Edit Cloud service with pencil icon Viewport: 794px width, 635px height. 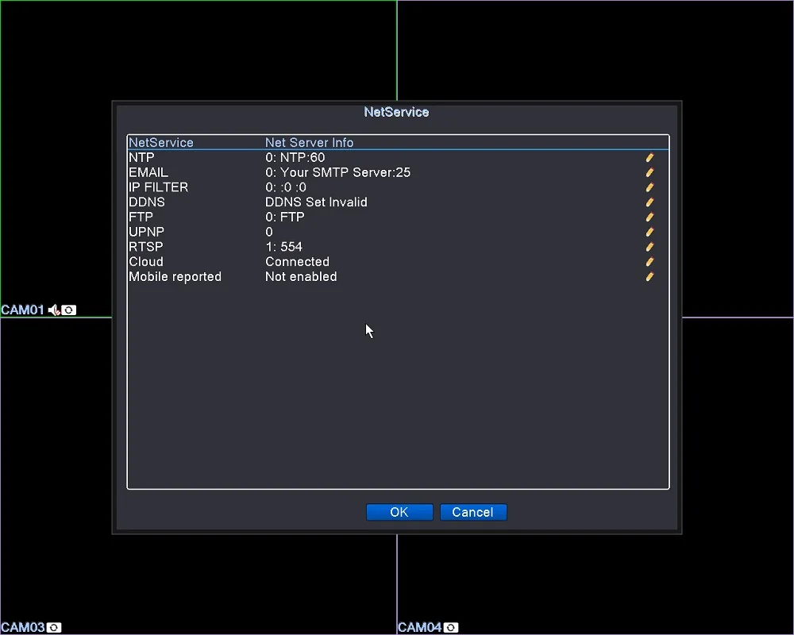coord(649,262)
